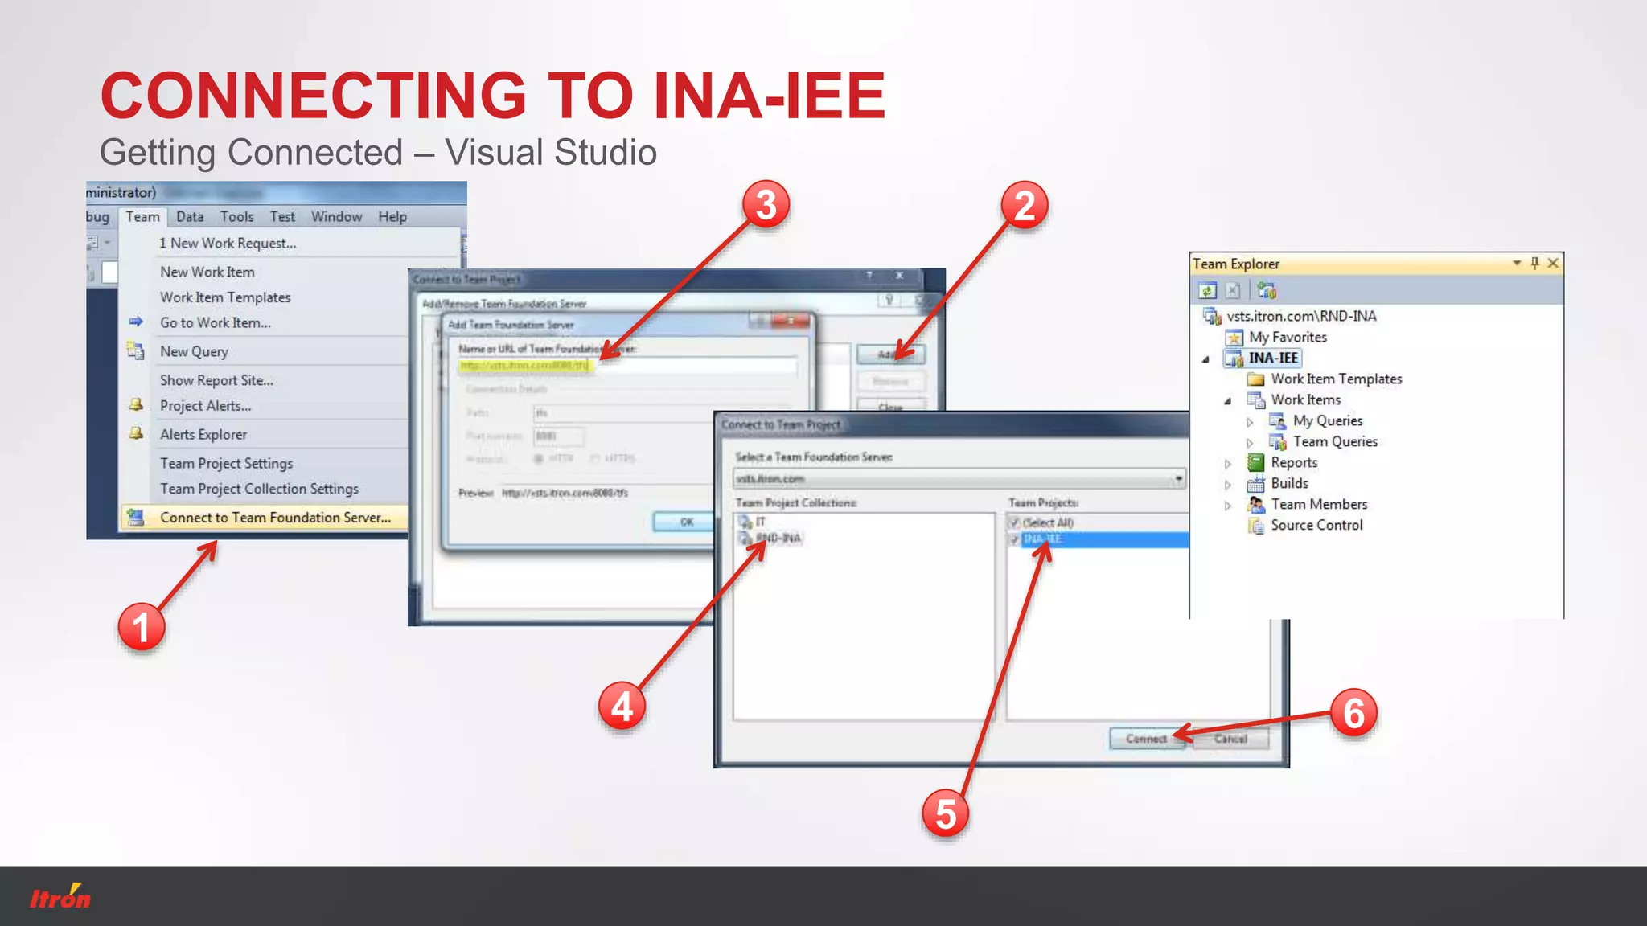Expand the Reports node
1647x926 pixels.
(x=1228, y=463)
